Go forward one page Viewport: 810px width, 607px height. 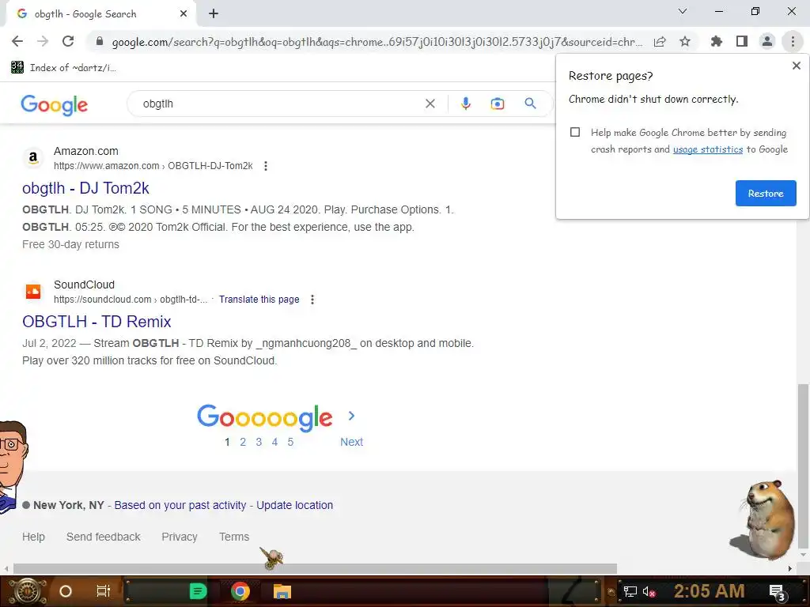(x=43, y=41)
